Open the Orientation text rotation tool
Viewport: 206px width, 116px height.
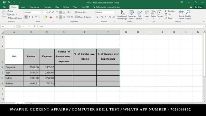(x=69, y=12)
